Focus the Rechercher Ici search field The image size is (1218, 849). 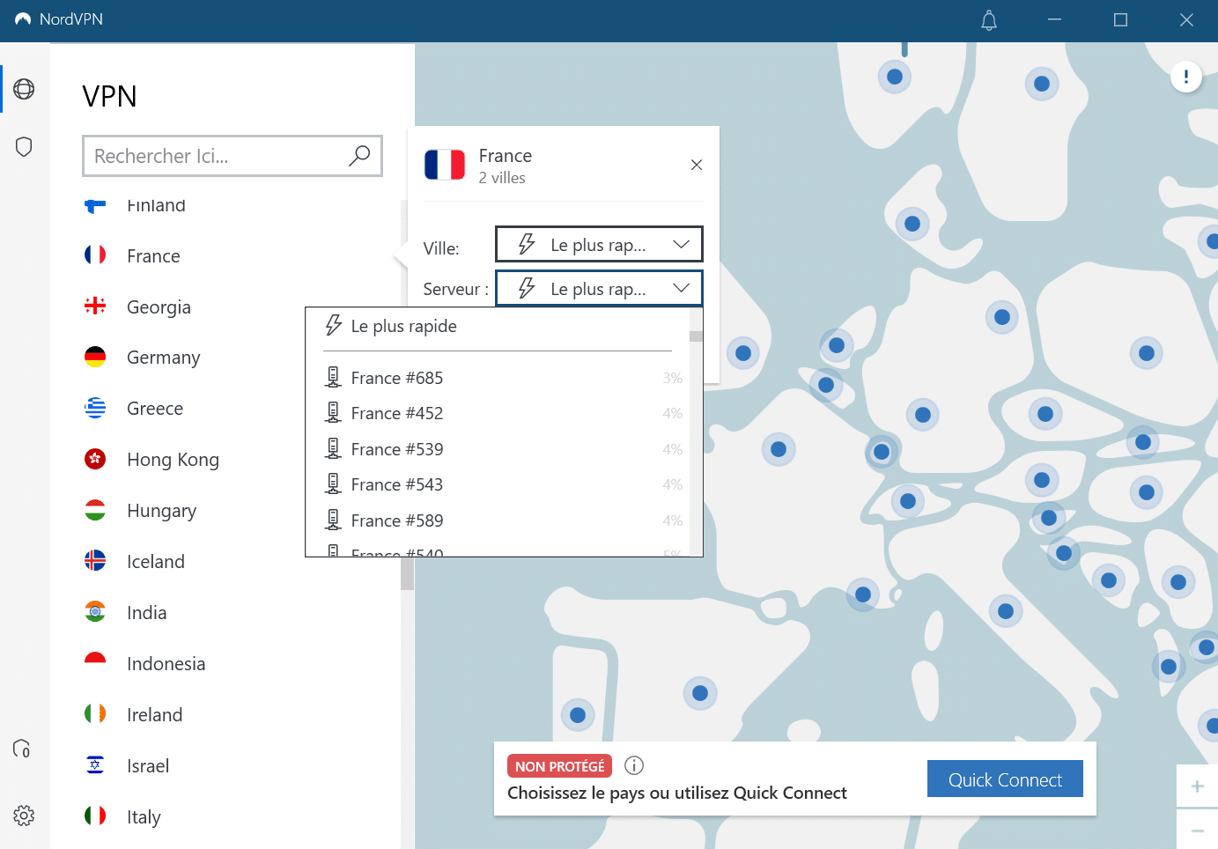[233, 156]
